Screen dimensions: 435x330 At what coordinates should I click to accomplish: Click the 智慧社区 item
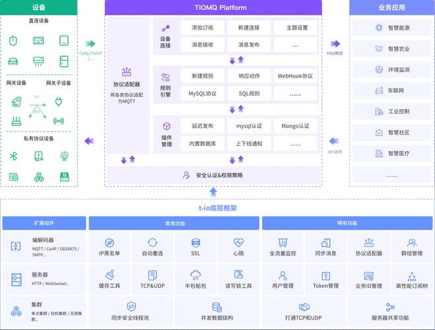tap(392, 132)
